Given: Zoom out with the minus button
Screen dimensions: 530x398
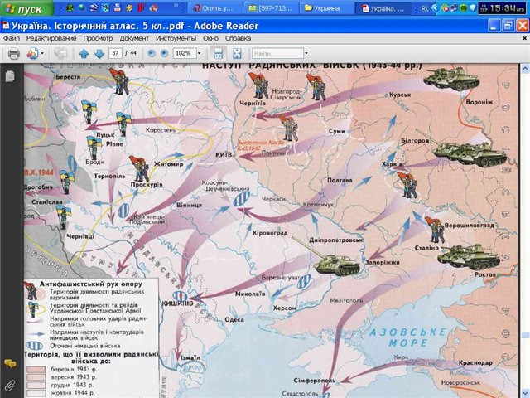Looking at the screenshot, I should [x=152, y=53].
